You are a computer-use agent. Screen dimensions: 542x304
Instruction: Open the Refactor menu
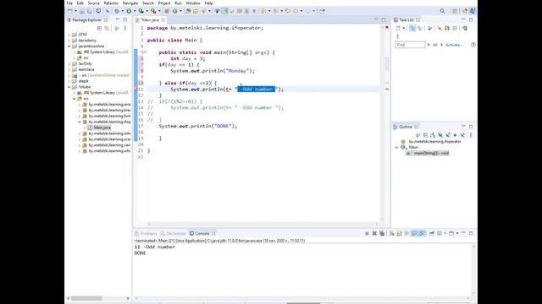pyautogui.click(x=111, y=3)
